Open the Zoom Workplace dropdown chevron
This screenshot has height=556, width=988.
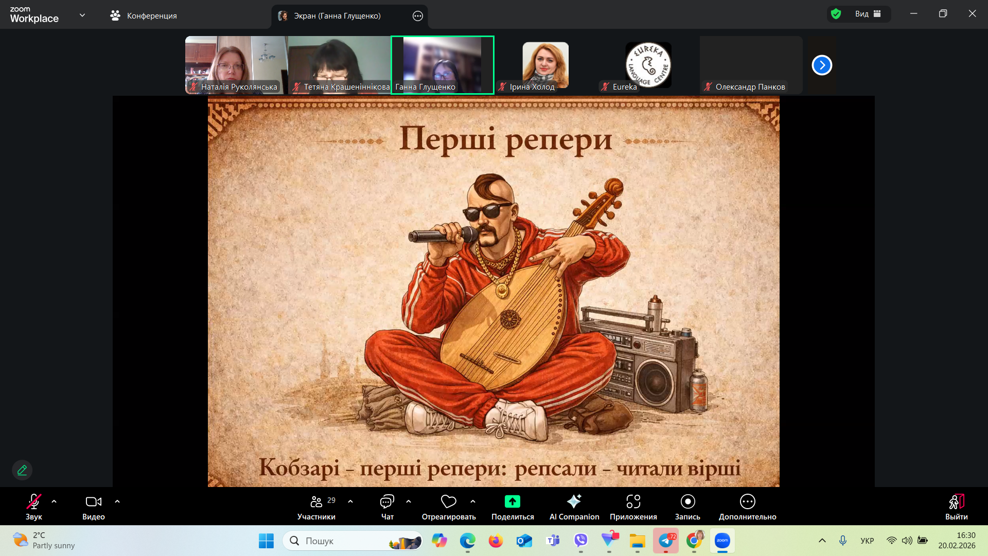[82, 15]
